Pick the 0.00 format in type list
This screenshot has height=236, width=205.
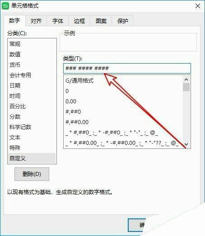[123, 102]
